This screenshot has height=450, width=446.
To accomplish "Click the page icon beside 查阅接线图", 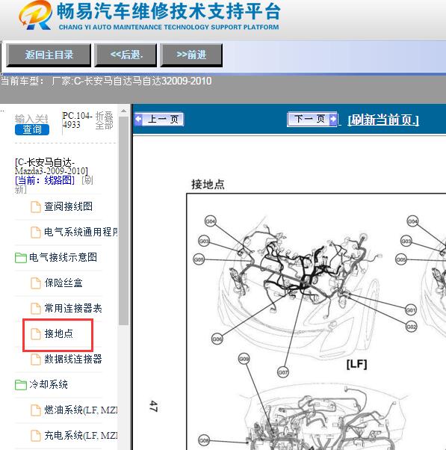I will click(x=36, y=207).
